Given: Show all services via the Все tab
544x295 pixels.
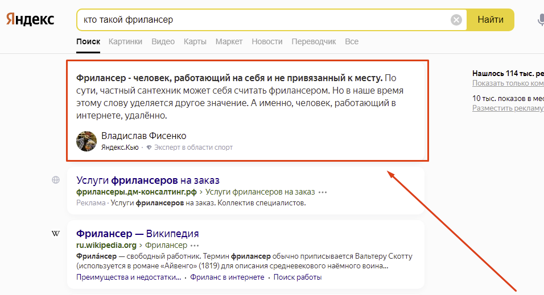Looking at the screenshot, I should 352,41.
